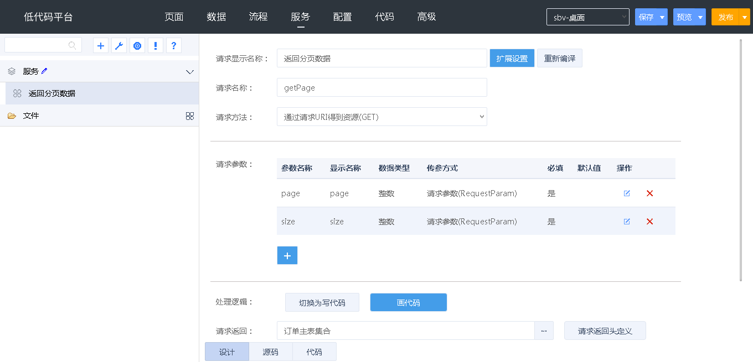Image resolution: width=753 pixels, height=362 pixels.
Task: Click the 扩展设置 button
Action: [x=512, y=59]
